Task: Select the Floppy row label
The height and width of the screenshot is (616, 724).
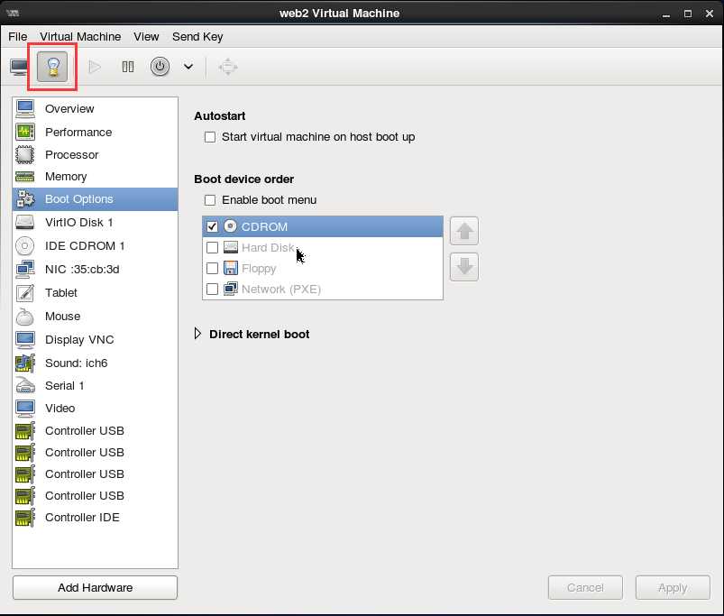Action: (x=259, y=268)
